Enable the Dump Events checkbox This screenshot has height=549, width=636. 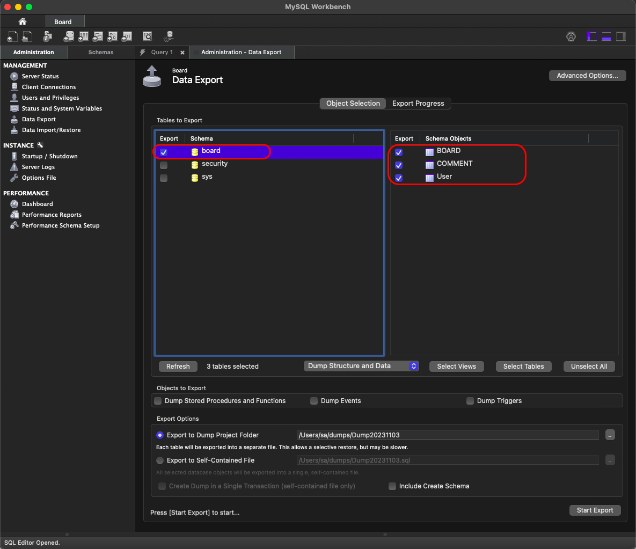click(x=314, y=400)
